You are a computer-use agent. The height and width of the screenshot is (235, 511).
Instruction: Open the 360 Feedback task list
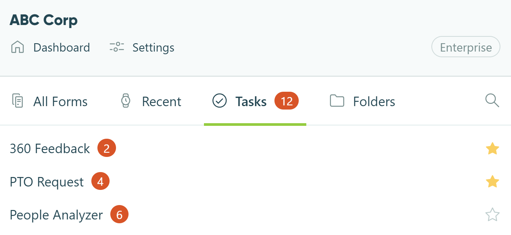[x=50, y=148]
